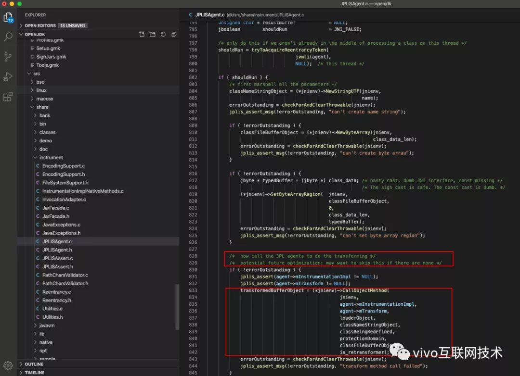Click the C icon beside Reentrancy.h
The width and height of the screenshot is (520, 376).
[x=38, y=300]
